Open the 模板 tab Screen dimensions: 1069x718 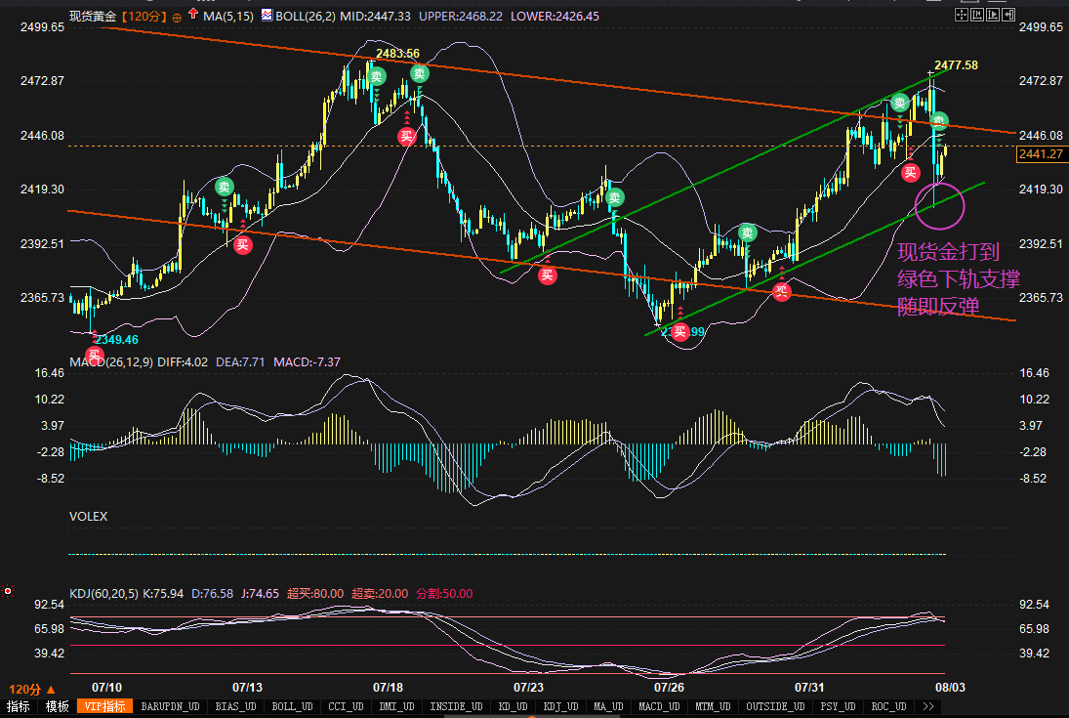click(57, 706)
